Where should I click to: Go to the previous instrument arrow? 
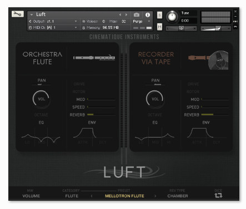coord(120,14)
